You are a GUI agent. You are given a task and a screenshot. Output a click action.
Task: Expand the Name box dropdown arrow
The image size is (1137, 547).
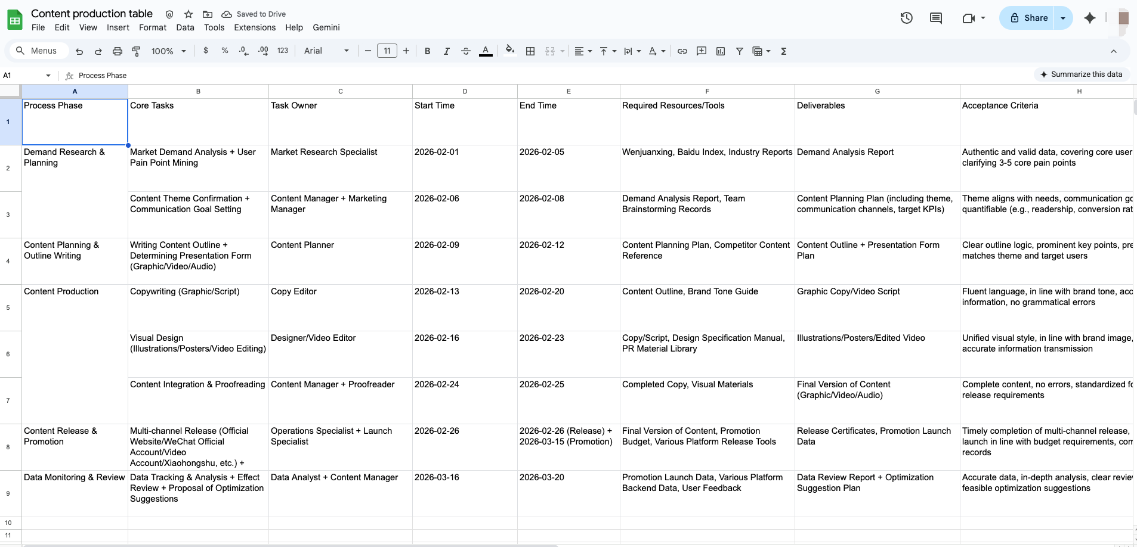click(x=48, y=76)
